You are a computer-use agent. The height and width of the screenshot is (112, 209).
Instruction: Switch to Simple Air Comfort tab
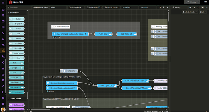[112, 7]
